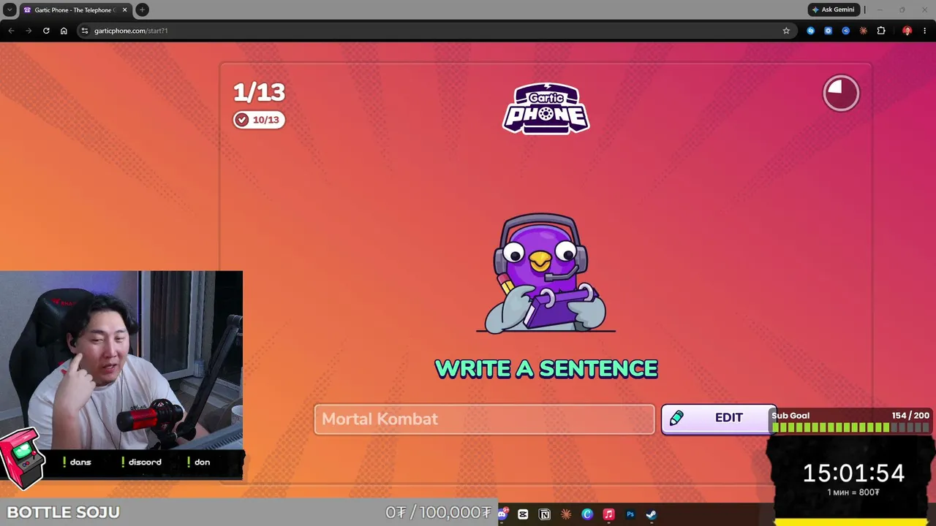Open Photoshop from the taskbar

coord(630,514)
